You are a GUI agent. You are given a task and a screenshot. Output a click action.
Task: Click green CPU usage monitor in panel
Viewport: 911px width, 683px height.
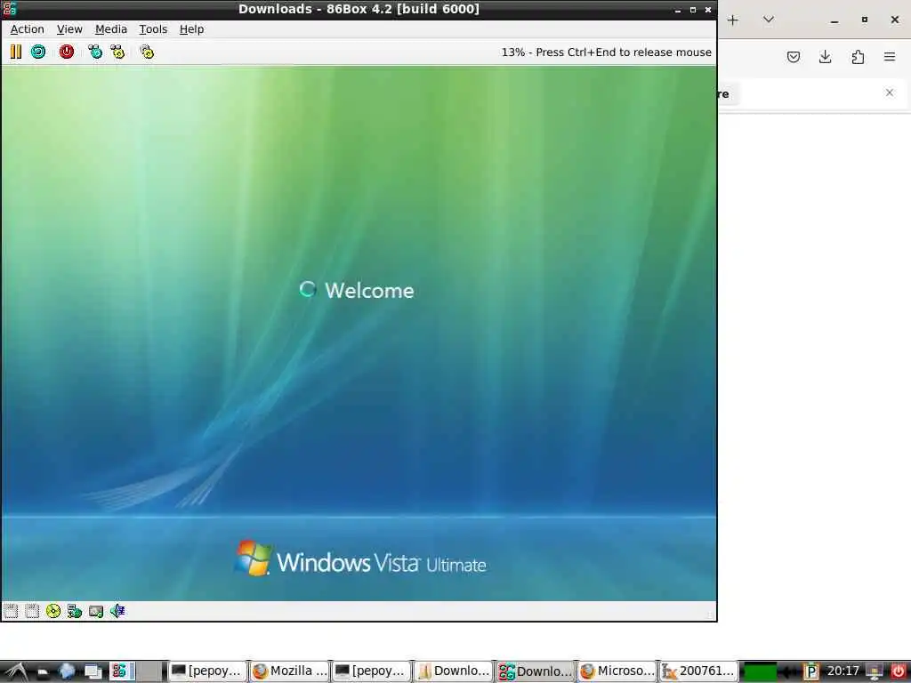[x=760, y=672]
